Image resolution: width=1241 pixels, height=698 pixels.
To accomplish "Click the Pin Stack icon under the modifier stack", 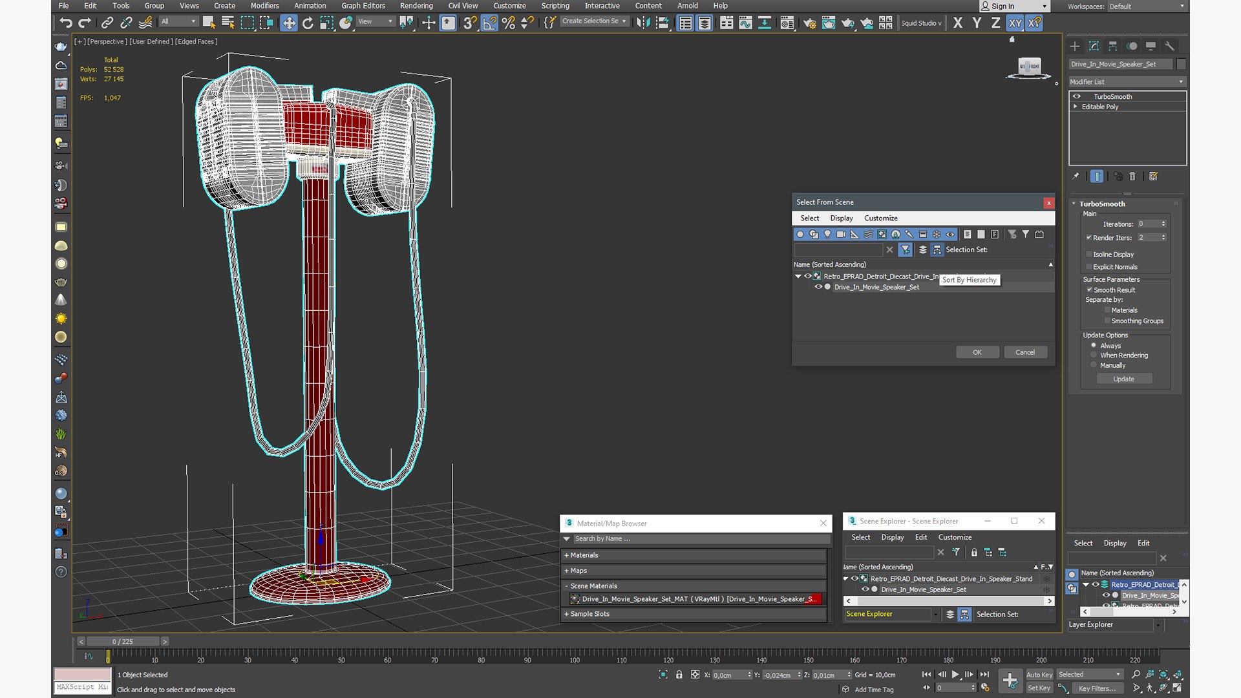I will click(x=1076, y=176).
